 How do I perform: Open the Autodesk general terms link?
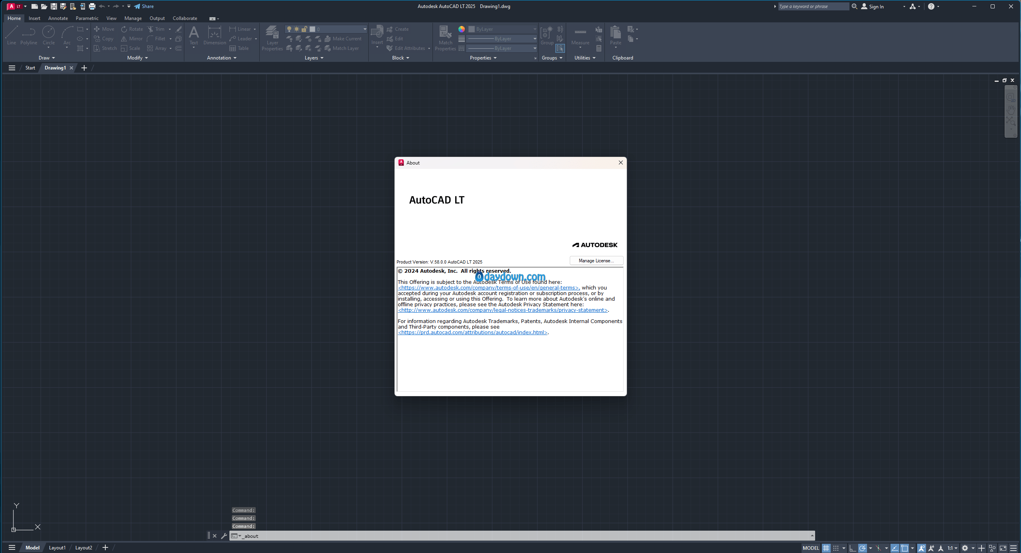488,287
